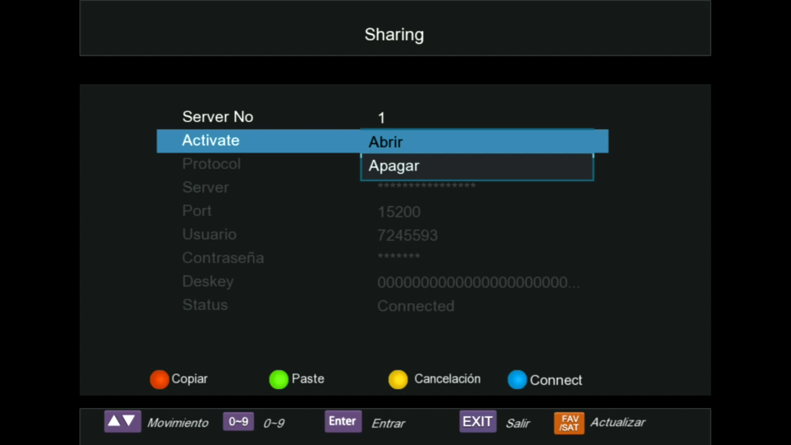The height and width of the screenshot is (445, 791).
Task: Select the Activate menu row
Action: tap(211, 141)
